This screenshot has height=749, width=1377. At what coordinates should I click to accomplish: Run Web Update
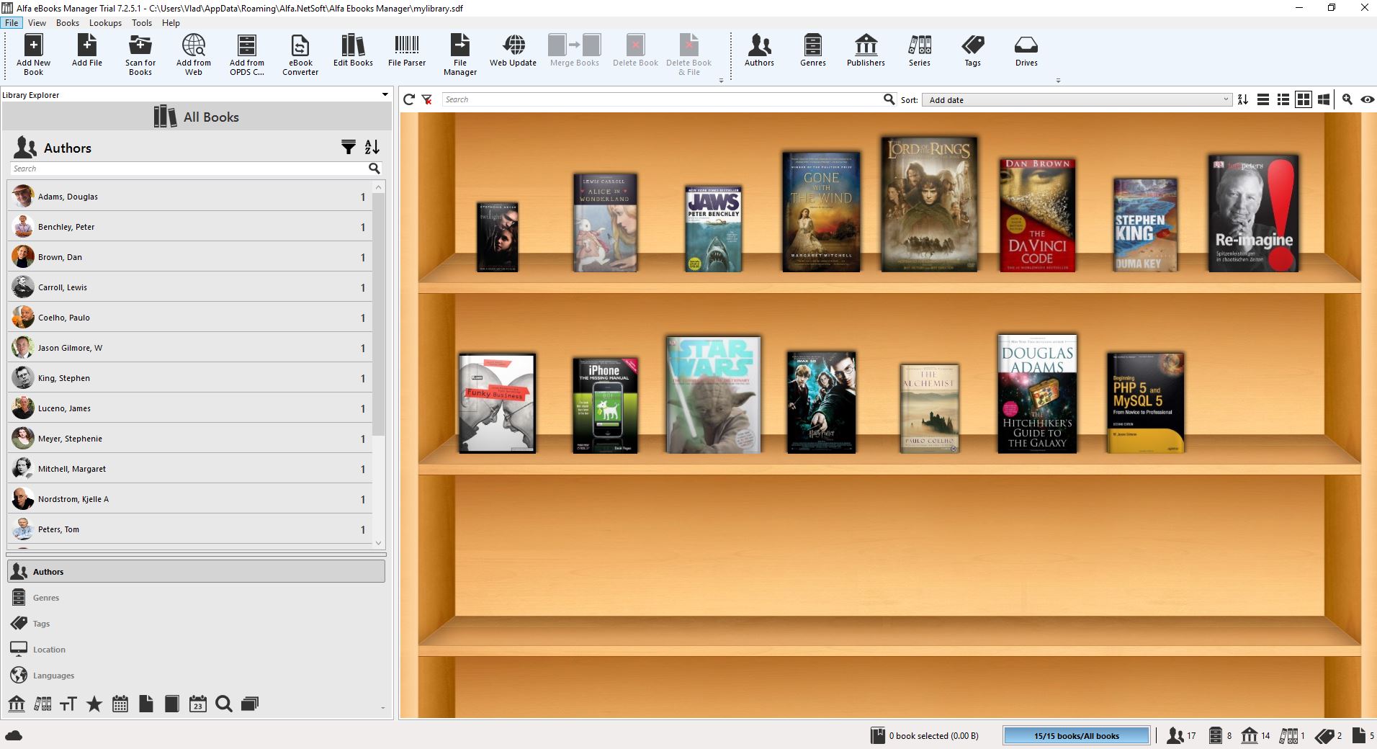(x=513, y=50)
